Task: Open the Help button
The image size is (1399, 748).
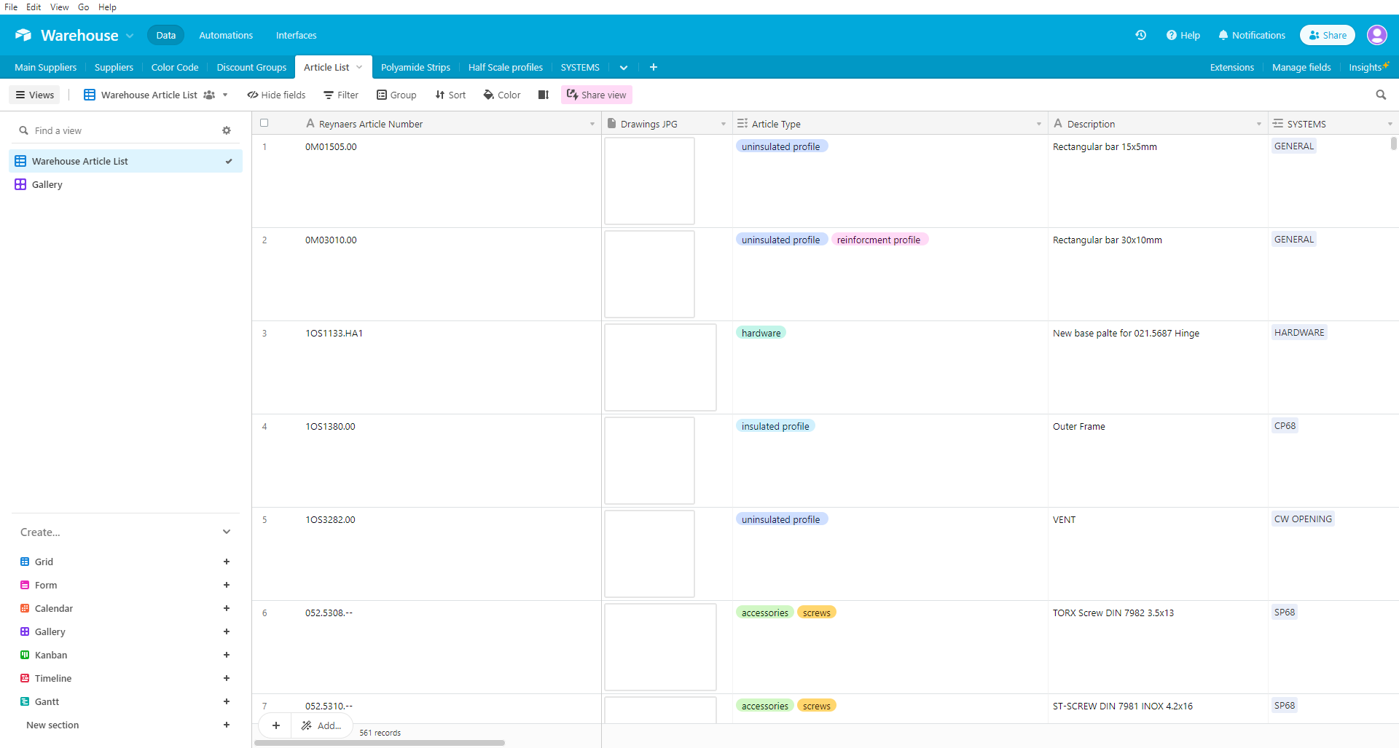Action: [1183, 35]
